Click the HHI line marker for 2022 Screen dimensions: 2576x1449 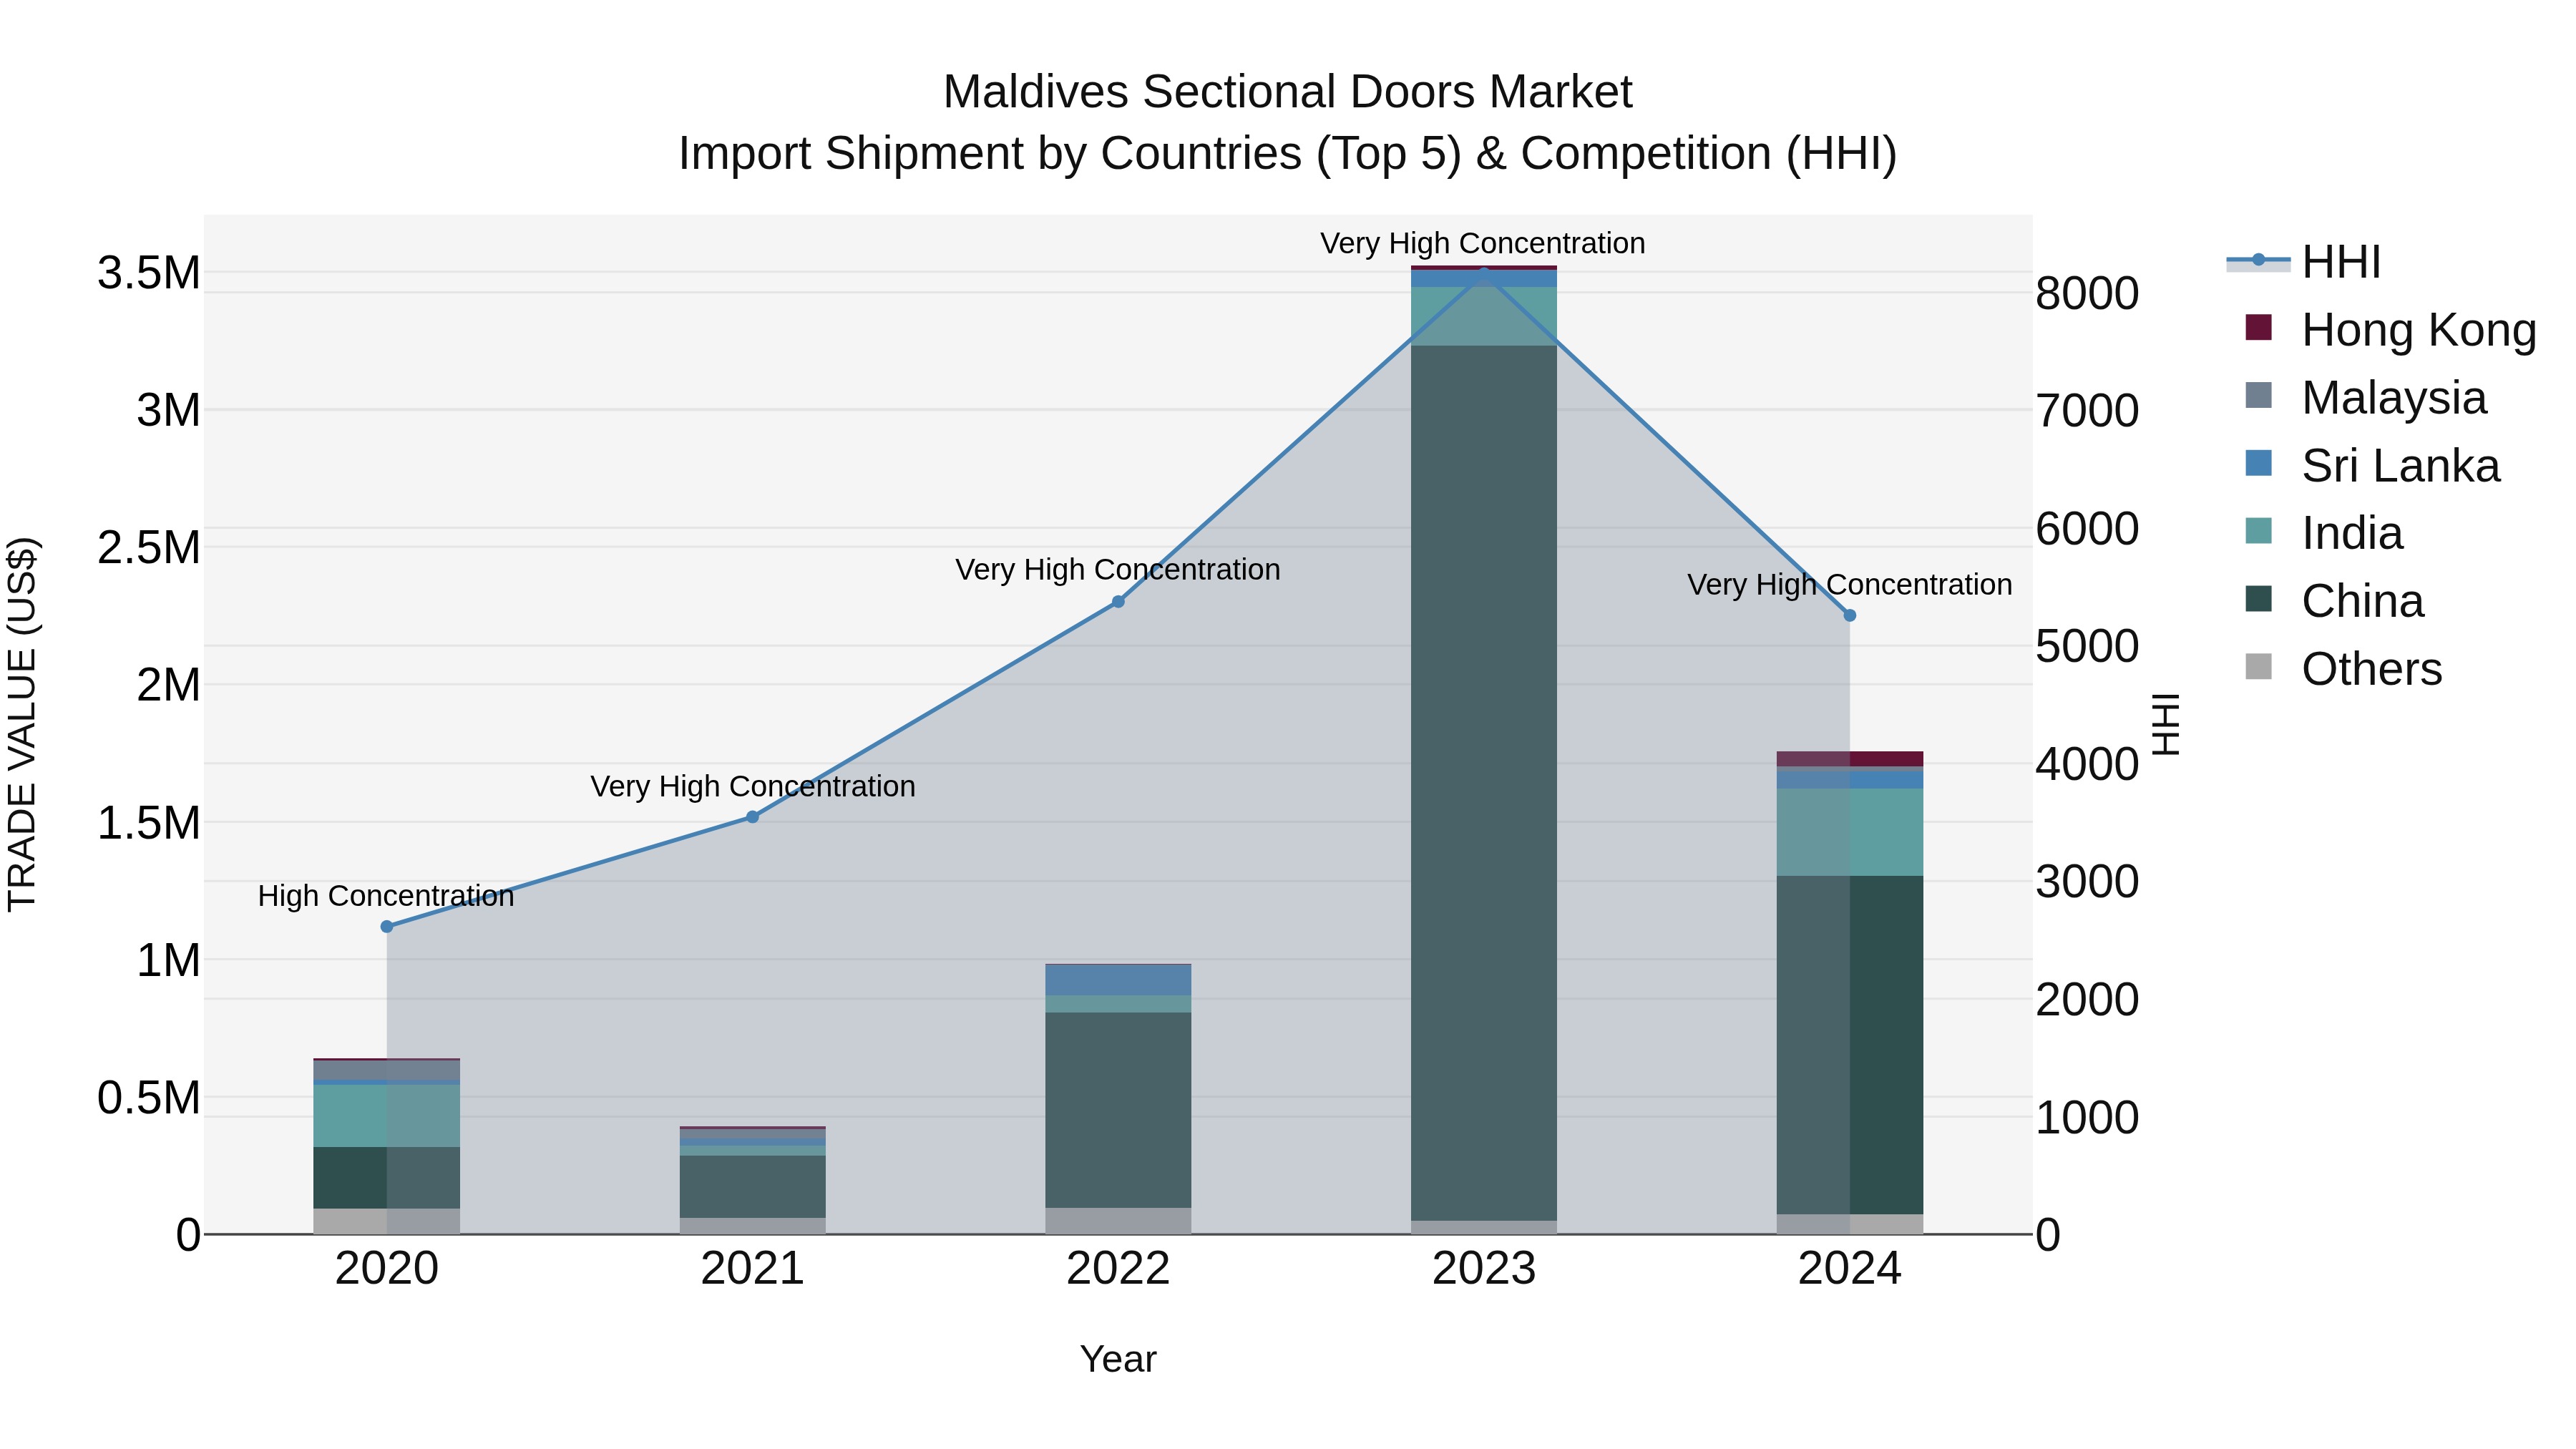(1118, 601)
